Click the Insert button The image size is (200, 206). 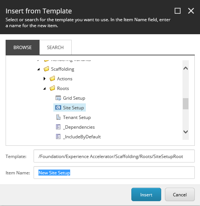(x=146, y=194)
